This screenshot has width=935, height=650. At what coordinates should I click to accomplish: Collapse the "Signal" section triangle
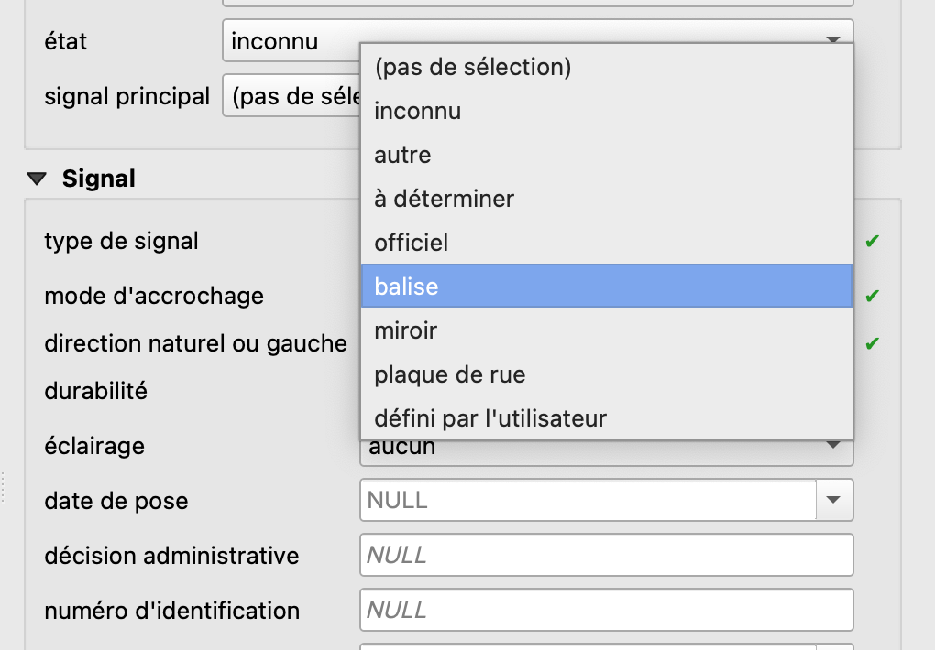(36, 179)
